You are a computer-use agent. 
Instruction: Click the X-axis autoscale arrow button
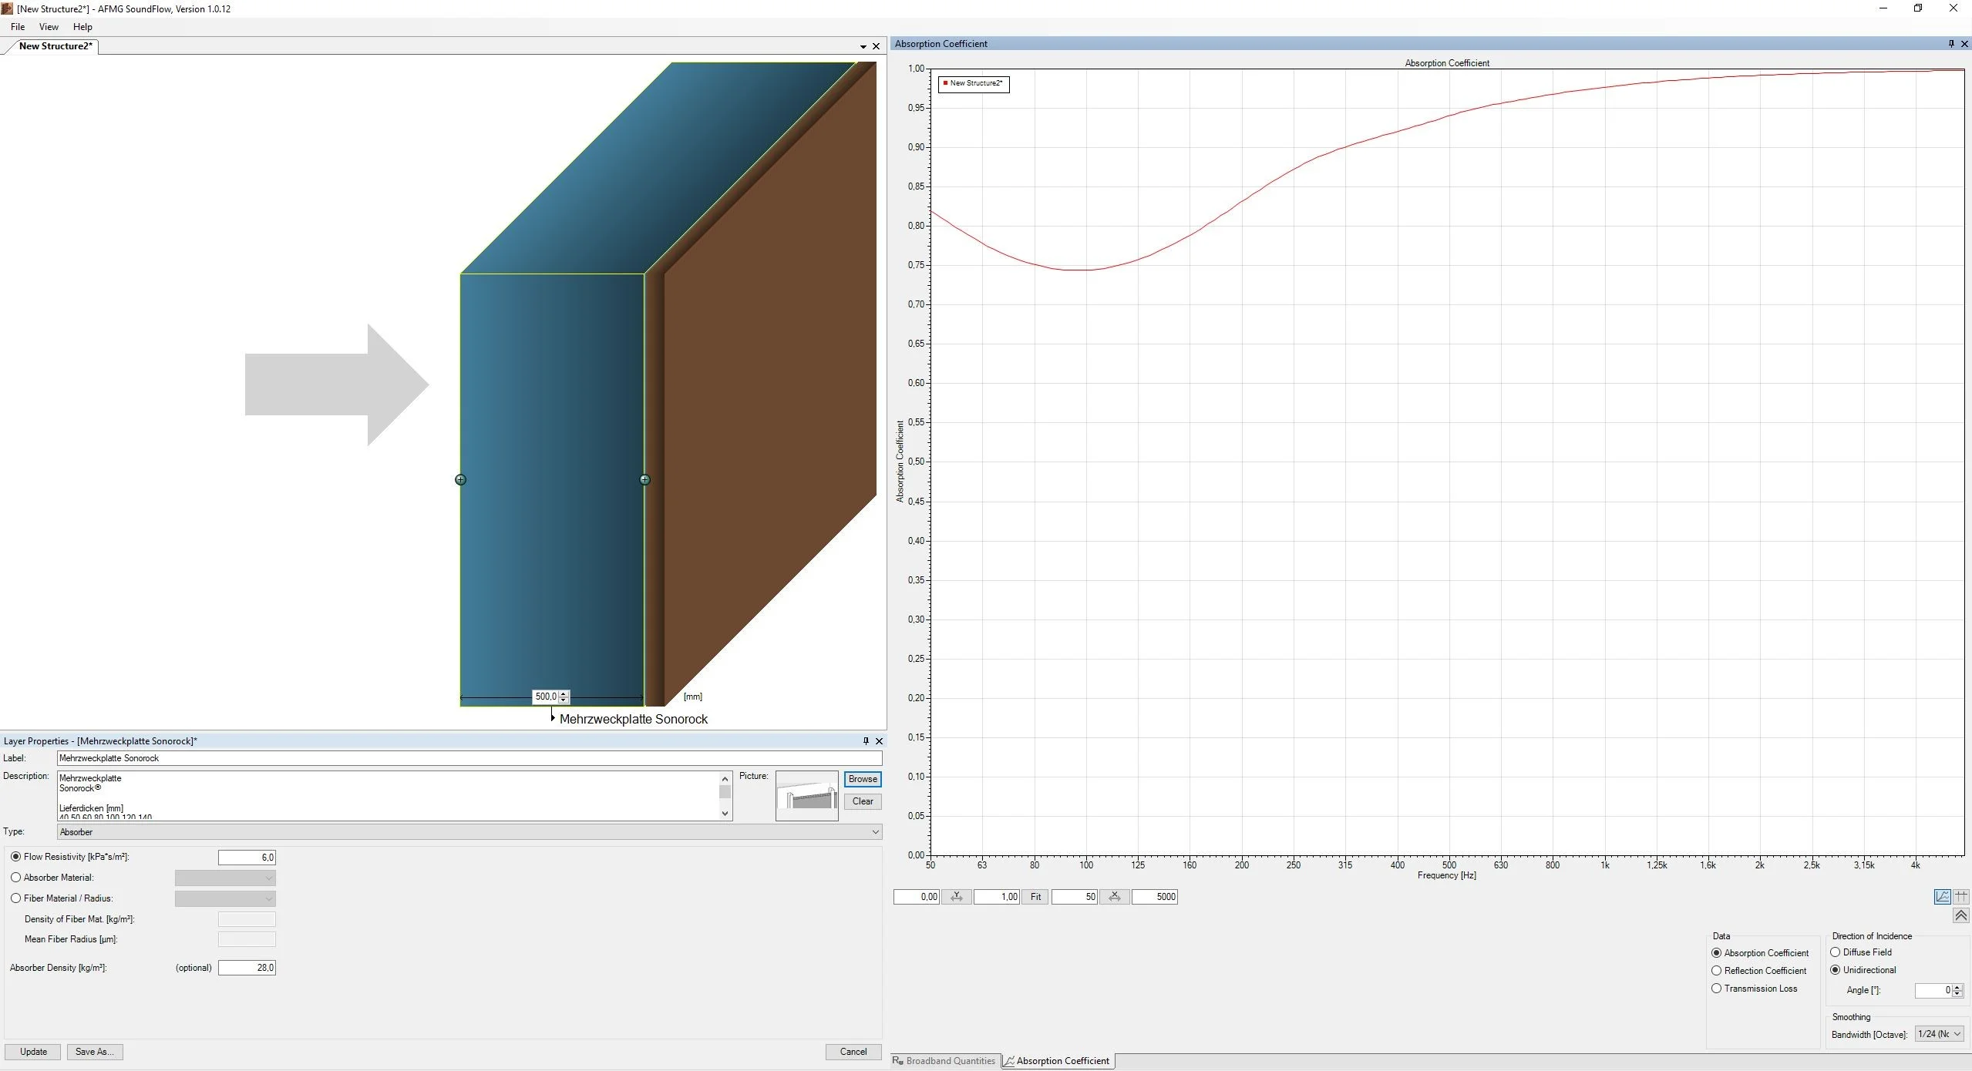coord(1115,897)
